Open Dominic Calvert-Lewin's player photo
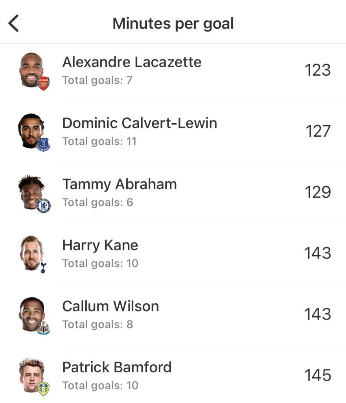This screenshot has width=346, height=403. click(x=30, y=130)
